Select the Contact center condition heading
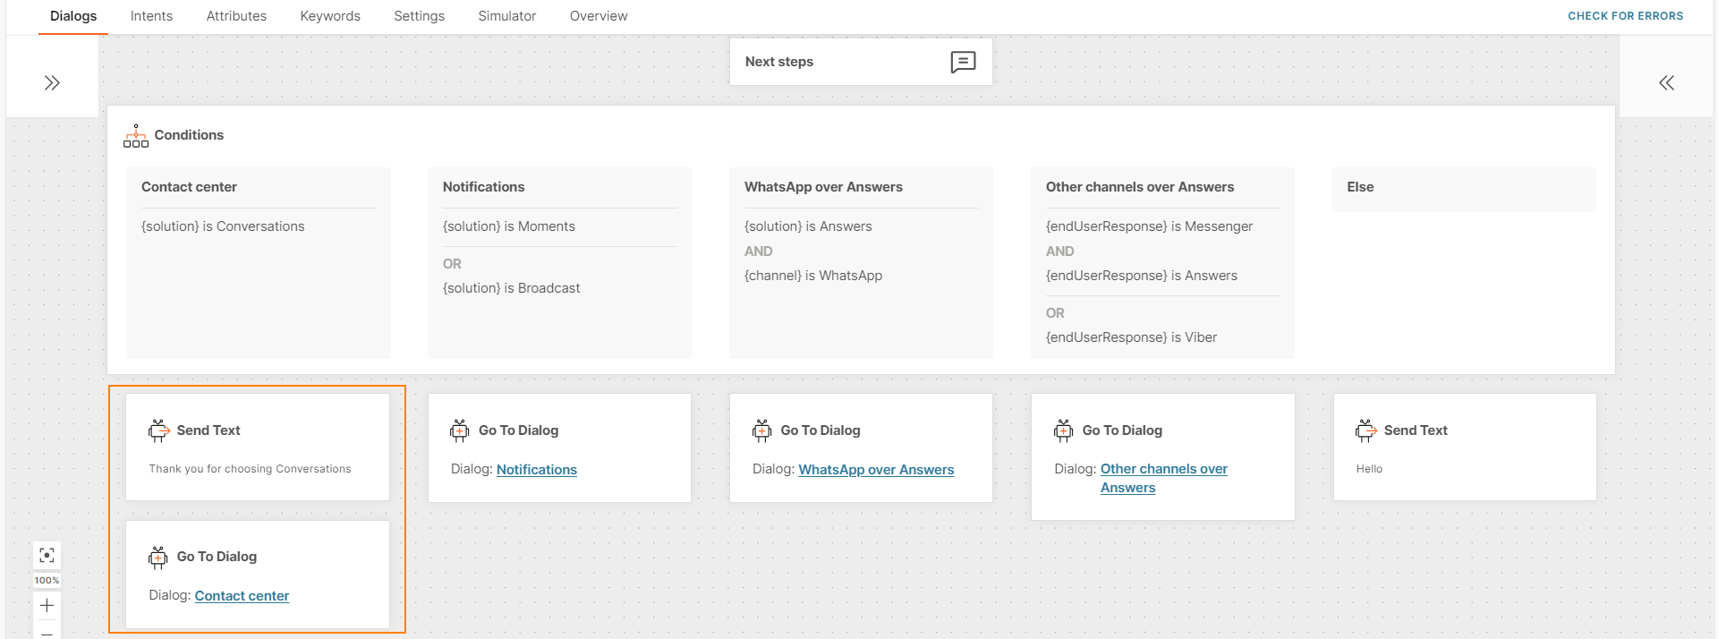 coord(189,187)
